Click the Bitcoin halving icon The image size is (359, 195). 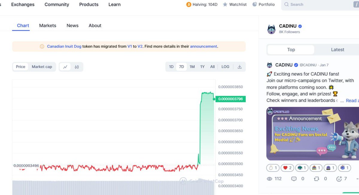click(189, 4)
